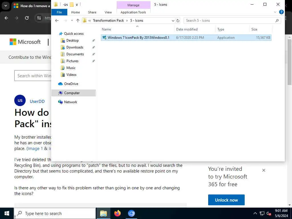The width and height of the screenshot is (292, 219).
Task: Open Downloads in the navigation pane
Action: click(75, 47)
